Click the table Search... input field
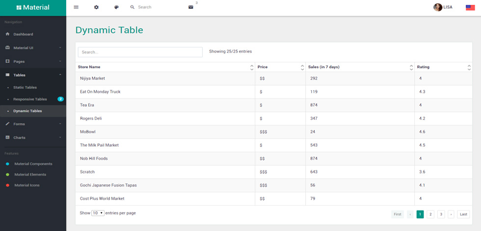 140,52
